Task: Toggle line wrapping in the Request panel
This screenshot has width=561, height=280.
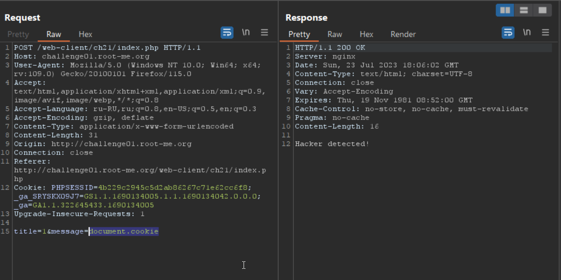Action: pos(227,33)
